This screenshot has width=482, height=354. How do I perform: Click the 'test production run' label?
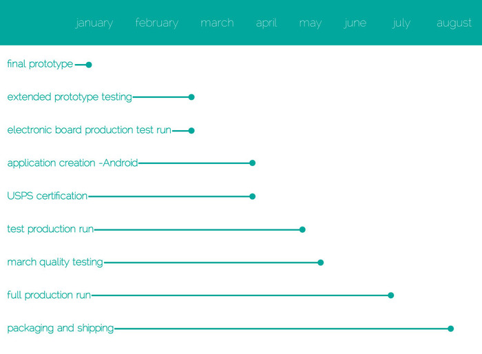[x=50, y=229]
